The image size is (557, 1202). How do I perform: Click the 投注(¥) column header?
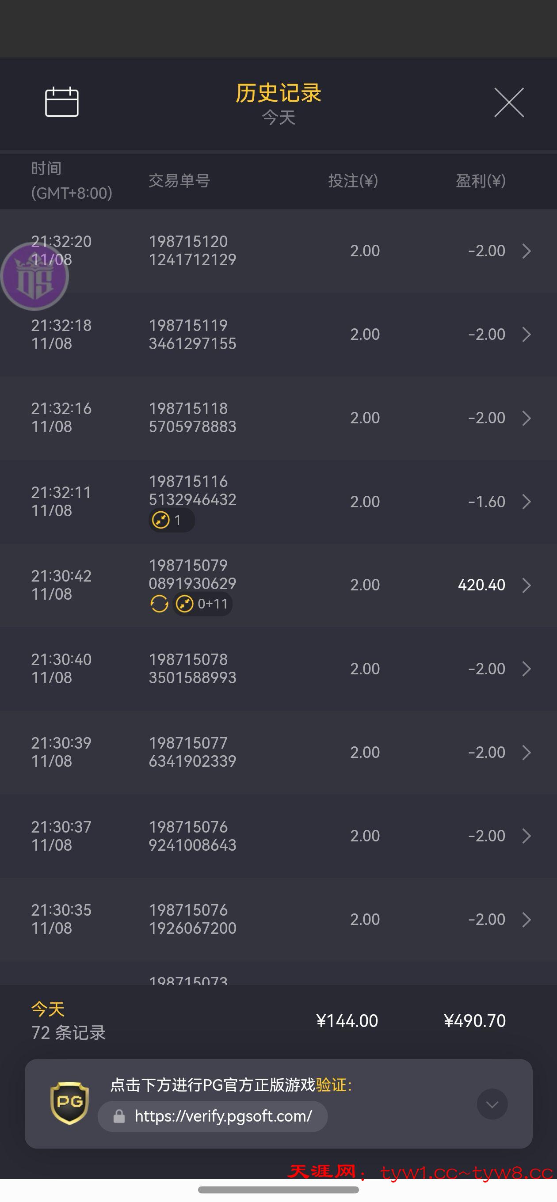point(353,181)
